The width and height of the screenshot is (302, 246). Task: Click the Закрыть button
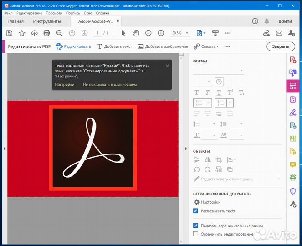pos(281,46)
